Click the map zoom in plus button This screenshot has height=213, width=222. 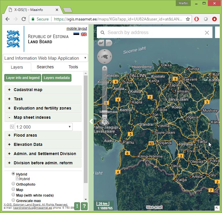point(104,68)
